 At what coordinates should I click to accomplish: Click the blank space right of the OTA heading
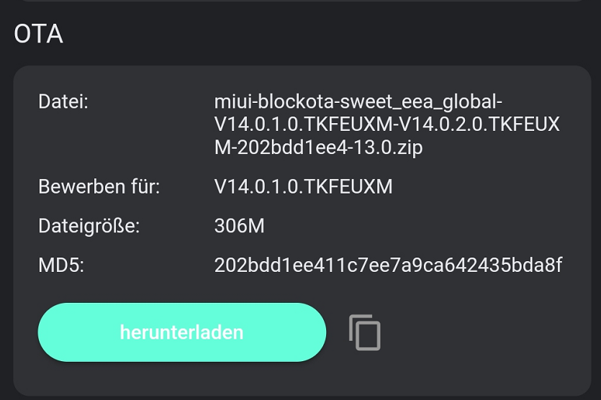(324, 34)
